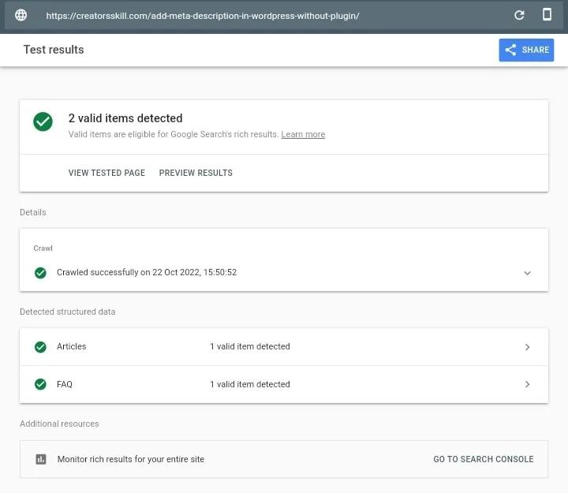Viewport: 568px width, 493px height.
Task: Click the reload icon in URL bar
Action: click(x=519, y=15)
